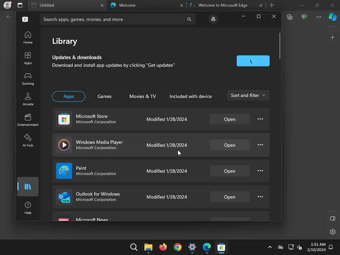The image size is (340, 255).
Task: Click the Outlook for Windows app icon
Action: 64,197
